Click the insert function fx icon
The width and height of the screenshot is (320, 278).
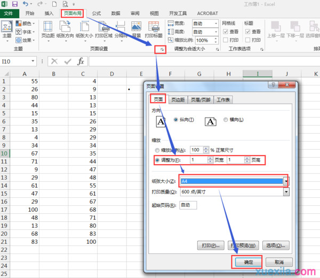tap(81, 61)
